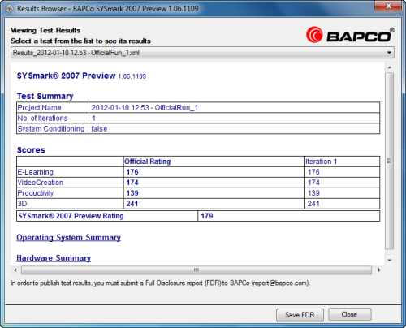
Task: Click the vertical scrollbar down arrow
Action: 390,261
